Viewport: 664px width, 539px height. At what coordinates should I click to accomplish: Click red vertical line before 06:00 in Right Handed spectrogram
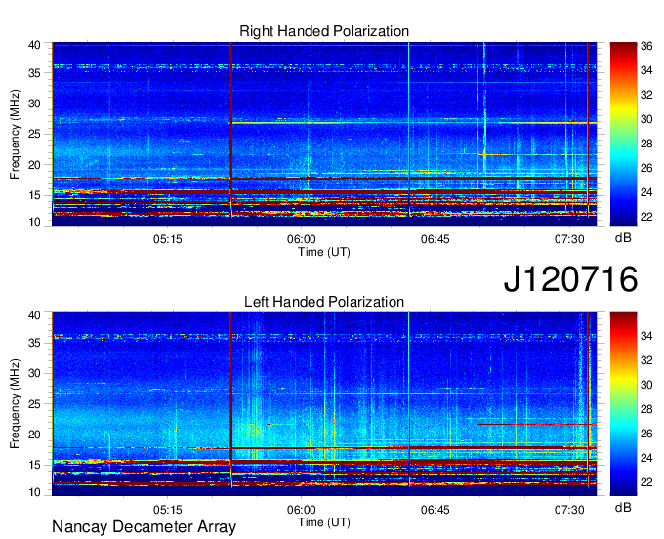tap(231, 130)
